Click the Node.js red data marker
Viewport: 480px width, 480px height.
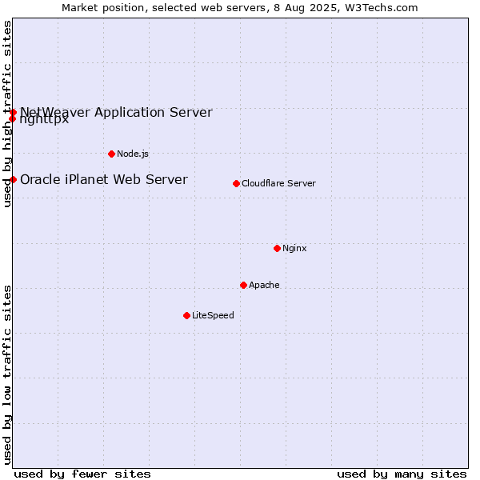(112, 154)
